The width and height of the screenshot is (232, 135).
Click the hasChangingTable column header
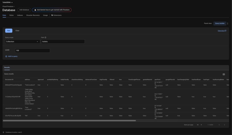183,80
